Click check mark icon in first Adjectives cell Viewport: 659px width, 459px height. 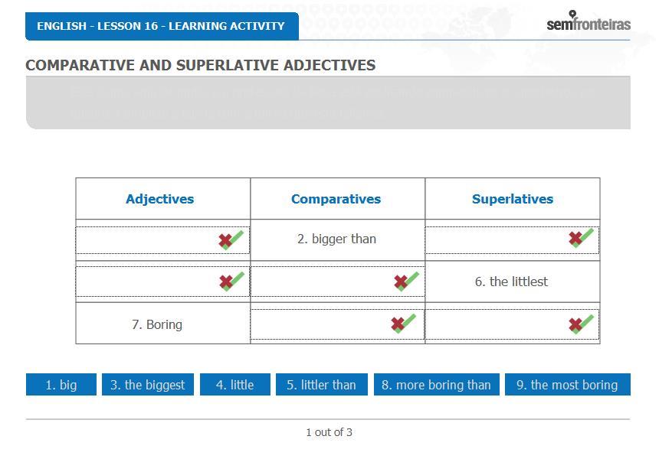point(231,240)
